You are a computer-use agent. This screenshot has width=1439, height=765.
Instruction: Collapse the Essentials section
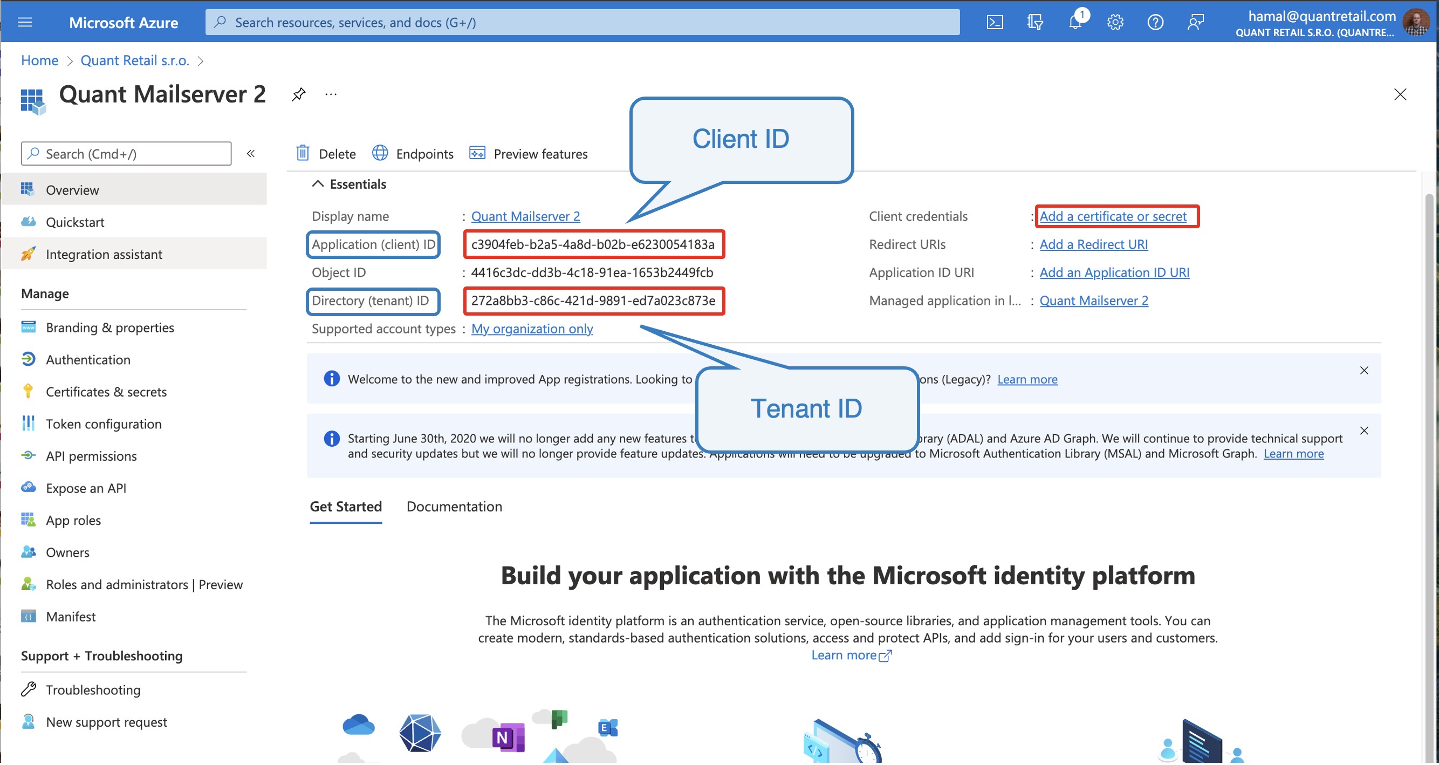[317, 184]
